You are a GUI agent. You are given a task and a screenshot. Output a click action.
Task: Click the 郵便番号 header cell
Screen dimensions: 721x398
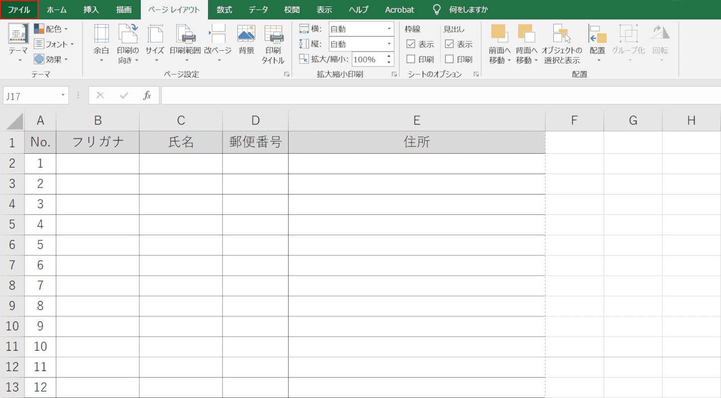pyautogui.click(x=256, y=142)
